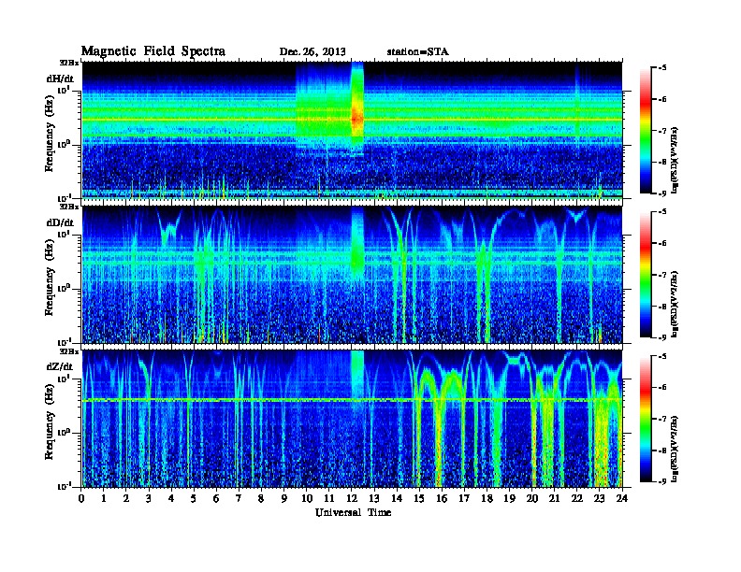Click the 32Hz label on the dZ/dt panel
This screenshot has width=741, height=572.
[68, 351]
